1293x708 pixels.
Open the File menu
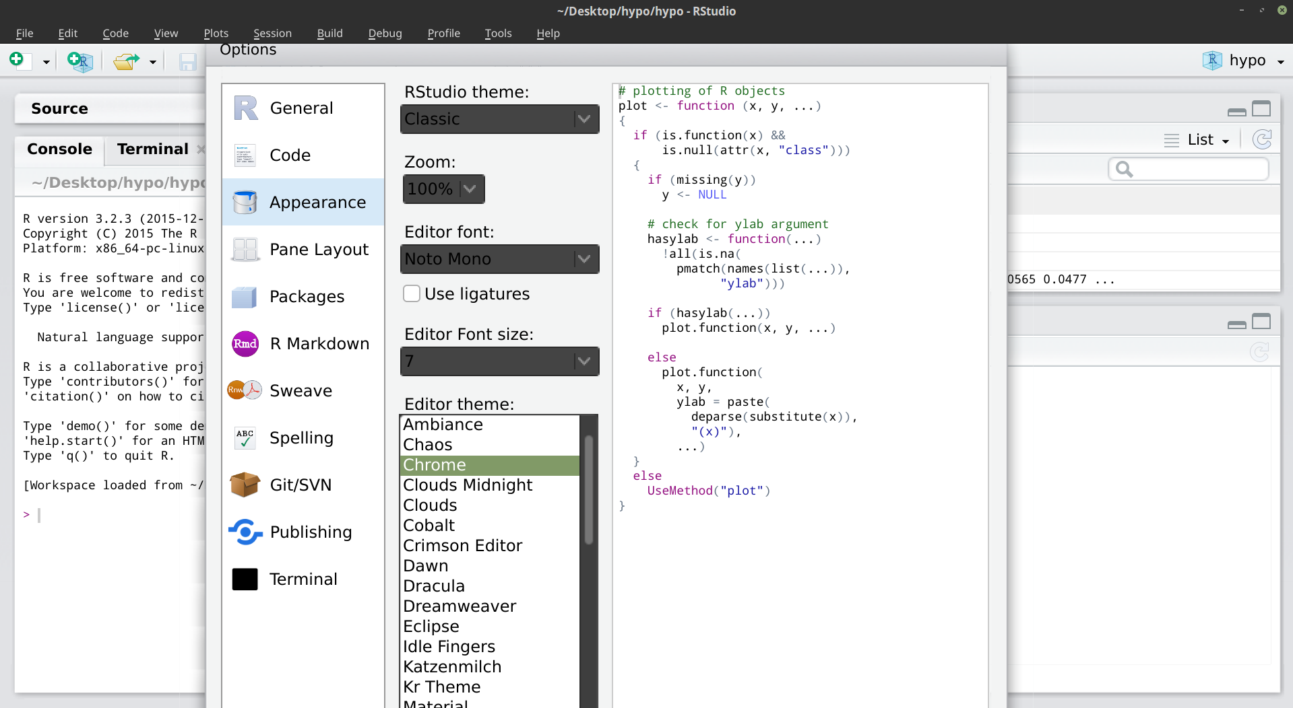pyautogui.click(x=25, y=33)
